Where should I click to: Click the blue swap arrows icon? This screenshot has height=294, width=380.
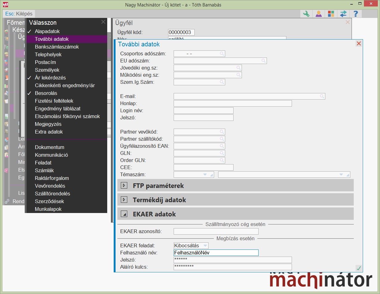pos(343,14)
